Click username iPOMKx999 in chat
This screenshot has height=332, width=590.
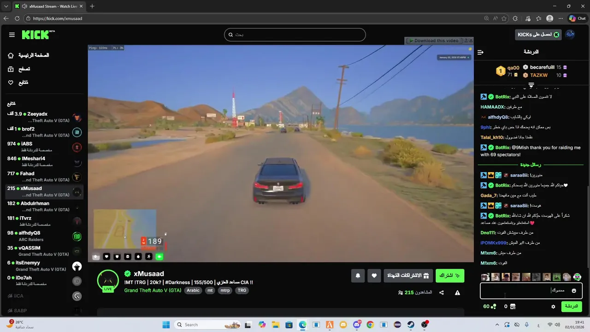[494, 243]
